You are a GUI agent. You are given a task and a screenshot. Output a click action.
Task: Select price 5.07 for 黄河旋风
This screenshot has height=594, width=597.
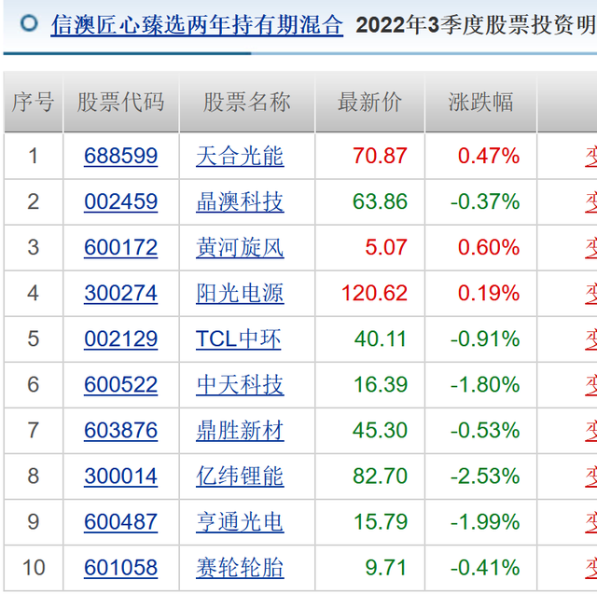tap(386, 247)
